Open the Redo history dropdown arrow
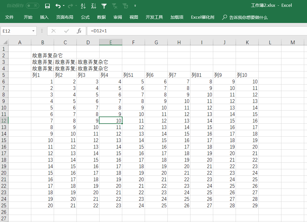Screen dimensions: 307x222 [76, 6]
